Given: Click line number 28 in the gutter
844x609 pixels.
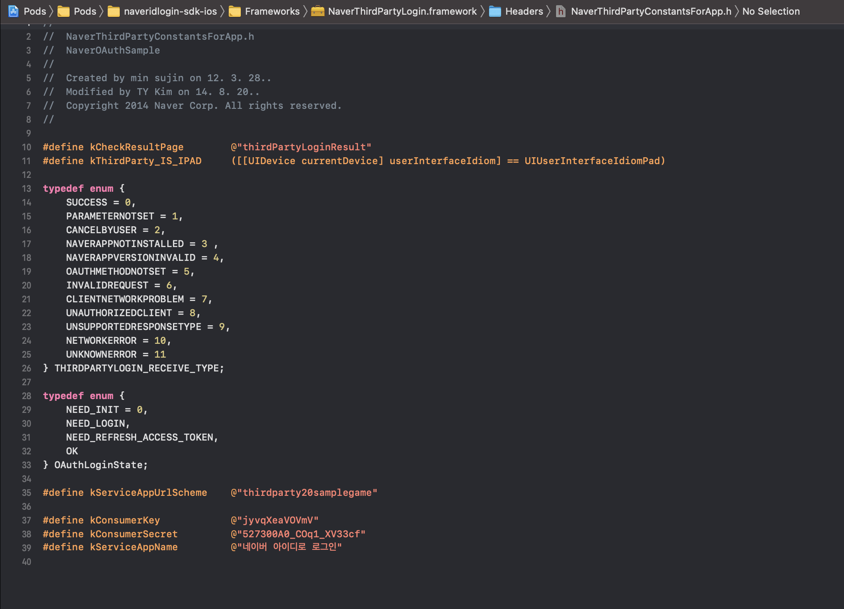Looking at the screenshot, I should coord(26,396).
